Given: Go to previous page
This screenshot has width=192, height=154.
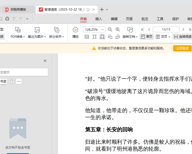Looking at the screenshot, I should click(149, 29).
